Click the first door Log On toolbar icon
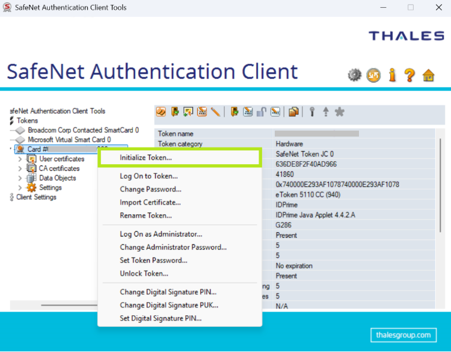The width and height of the screenshot is (451, 352). pyautogui.click(x=175, y=112)
